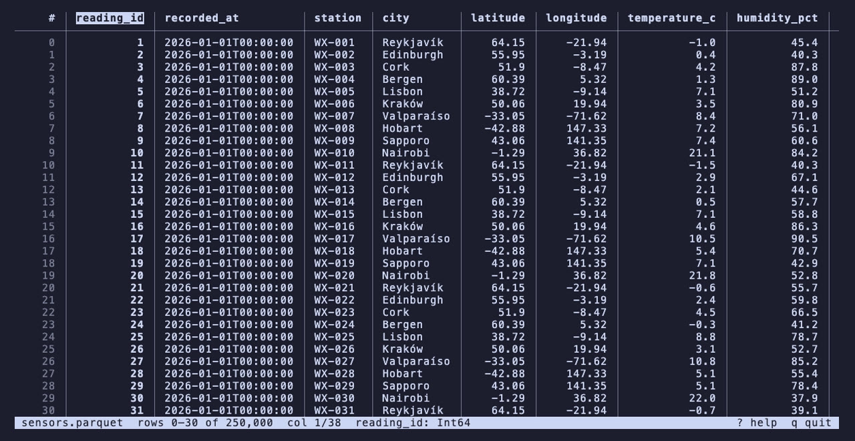Select temperature value 21.1 in WX-010 row

tap(703, 153)
